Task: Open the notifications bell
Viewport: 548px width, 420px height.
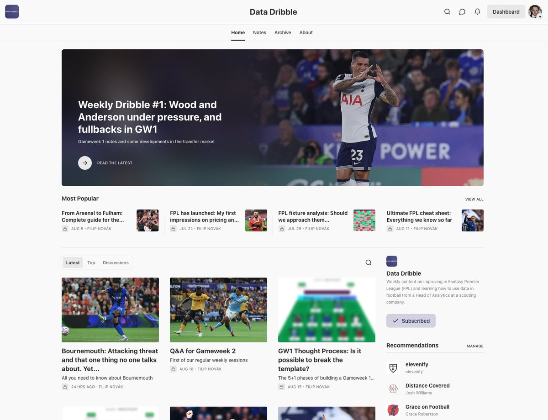Action: [x=477, y=12]
